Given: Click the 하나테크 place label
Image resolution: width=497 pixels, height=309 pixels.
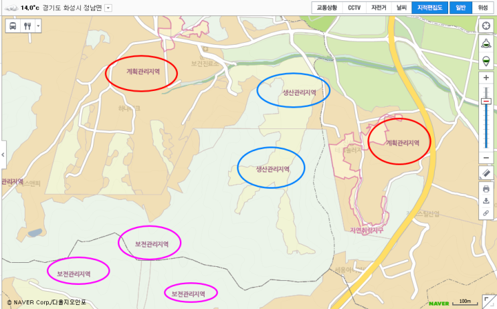Looking at the screenshot, I should [129, 108].
